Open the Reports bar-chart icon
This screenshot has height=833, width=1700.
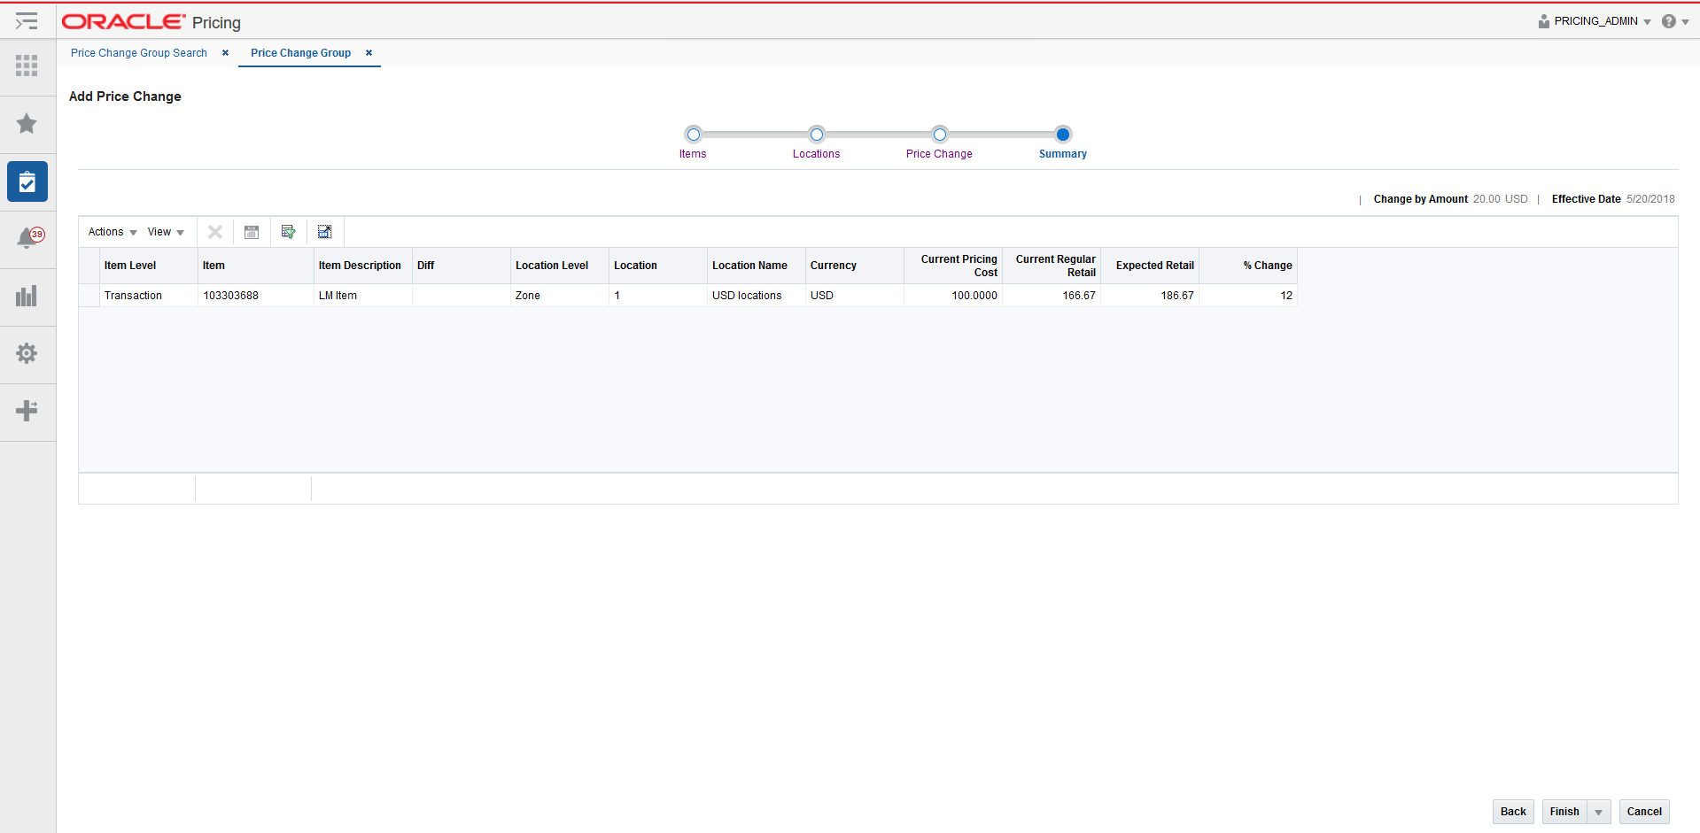tap(27, 296)
